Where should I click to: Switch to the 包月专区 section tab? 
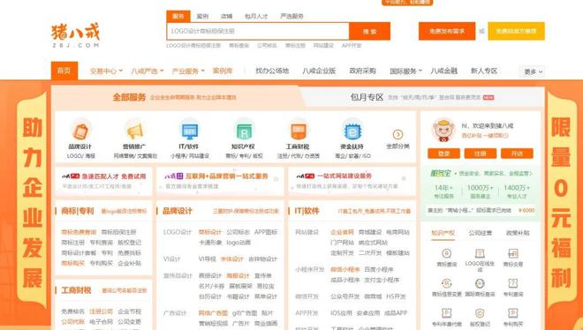[x=422, y=97]
